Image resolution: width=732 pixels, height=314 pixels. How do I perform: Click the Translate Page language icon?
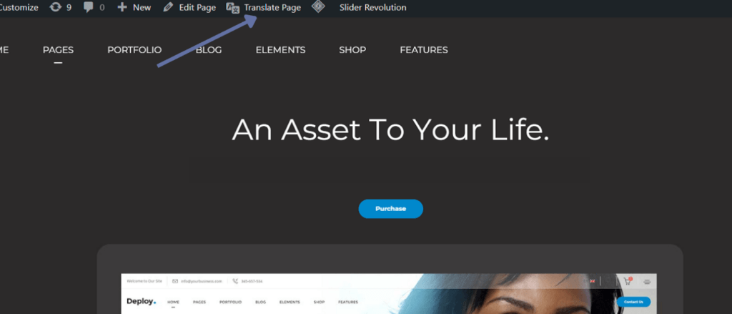(x=232, y=7)
